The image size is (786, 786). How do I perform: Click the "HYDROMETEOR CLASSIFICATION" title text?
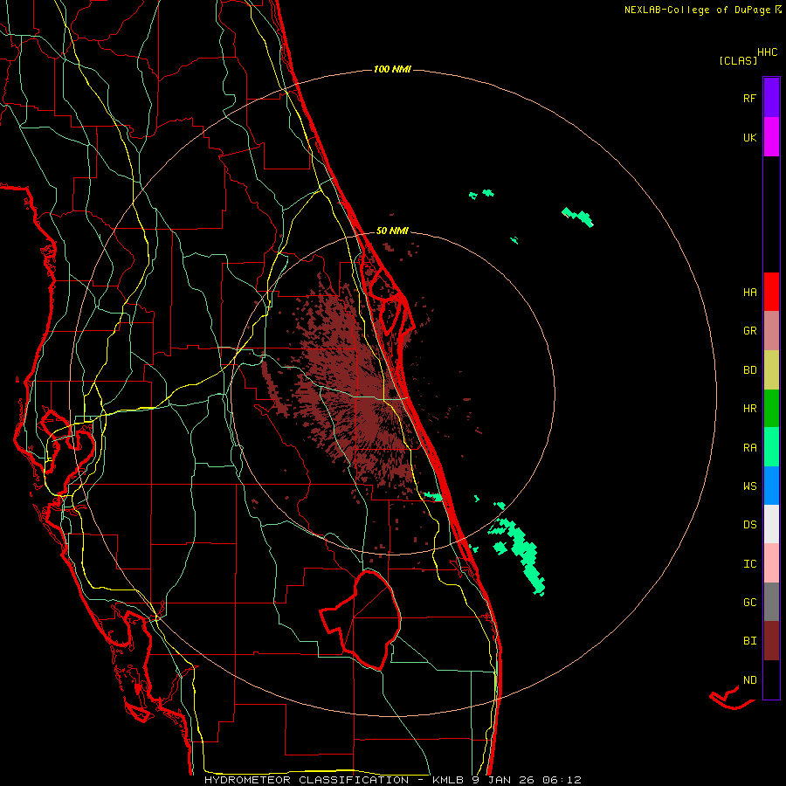point(307,780)
